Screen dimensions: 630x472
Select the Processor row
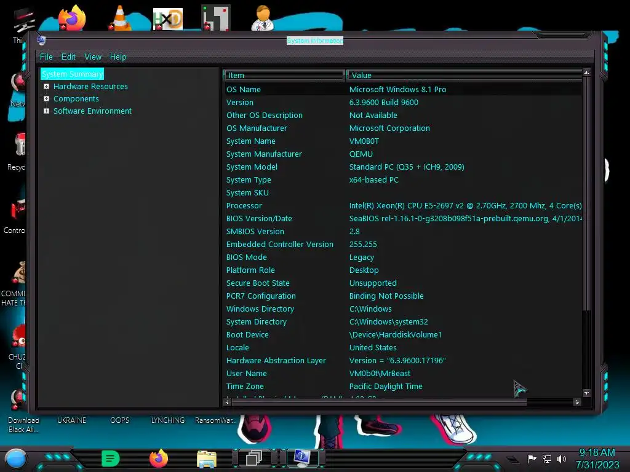tap(402, 205)
